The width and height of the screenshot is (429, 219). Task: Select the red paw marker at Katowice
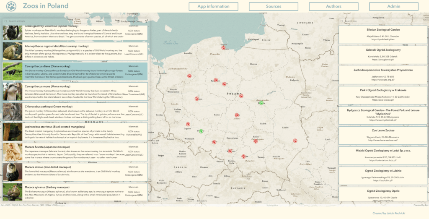(x=230, y=151)
